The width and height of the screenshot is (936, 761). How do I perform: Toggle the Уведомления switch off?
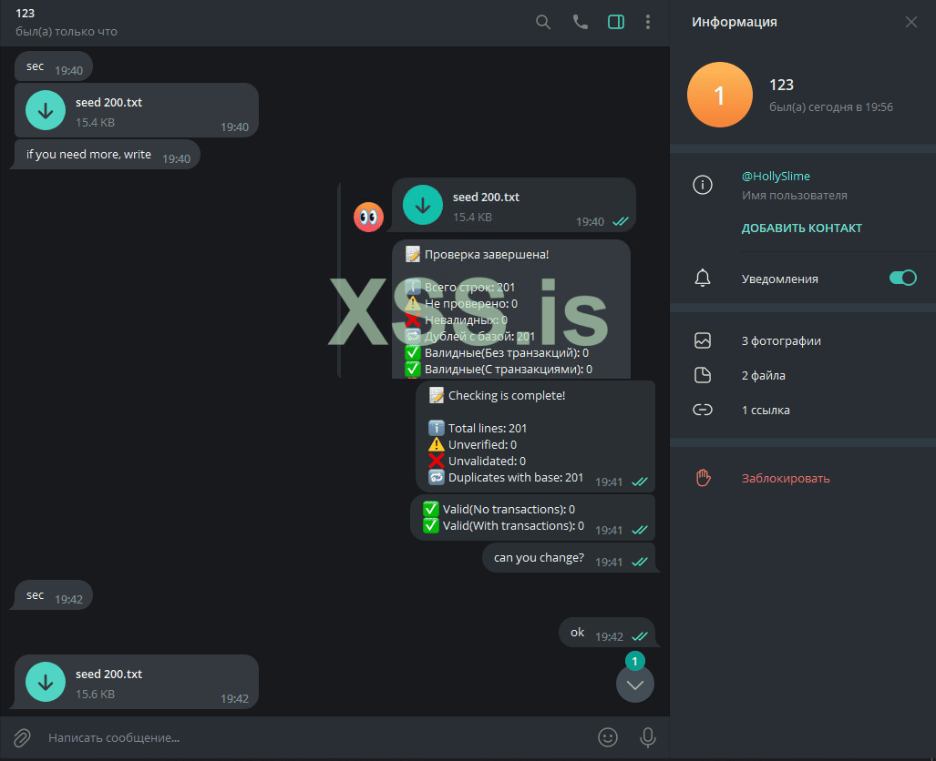pos(902,278)
